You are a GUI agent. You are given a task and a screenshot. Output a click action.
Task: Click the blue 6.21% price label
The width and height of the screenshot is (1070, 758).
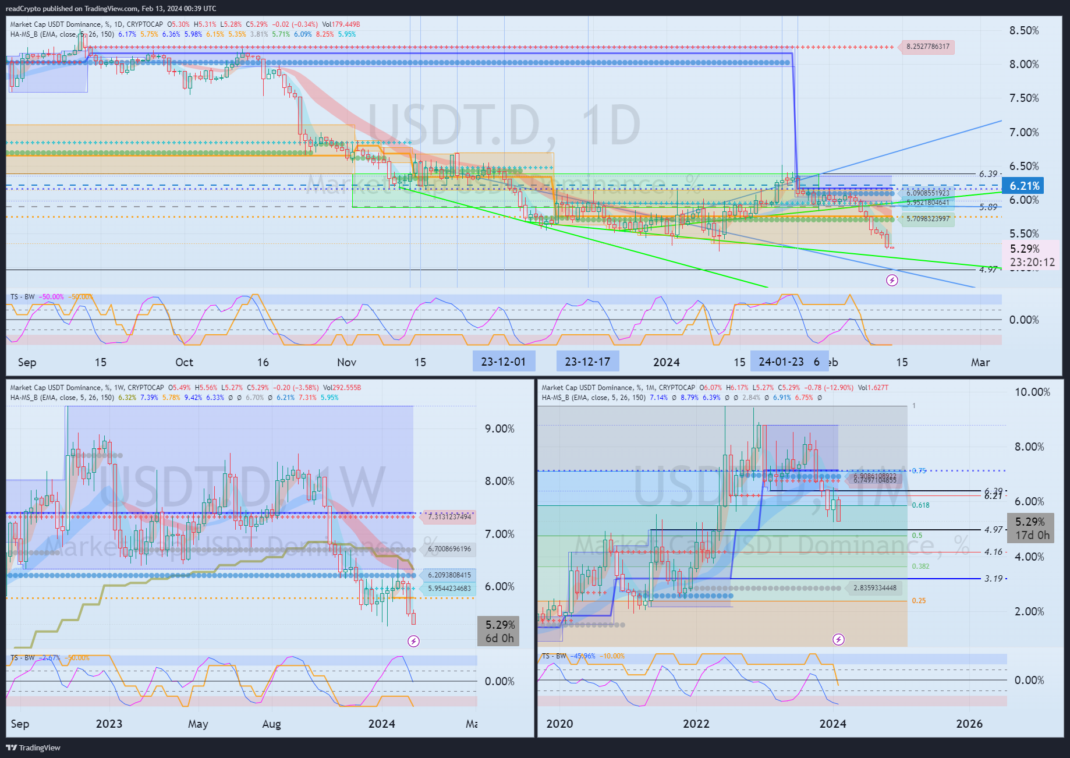pyautogui.click(x=1023, y=186)
